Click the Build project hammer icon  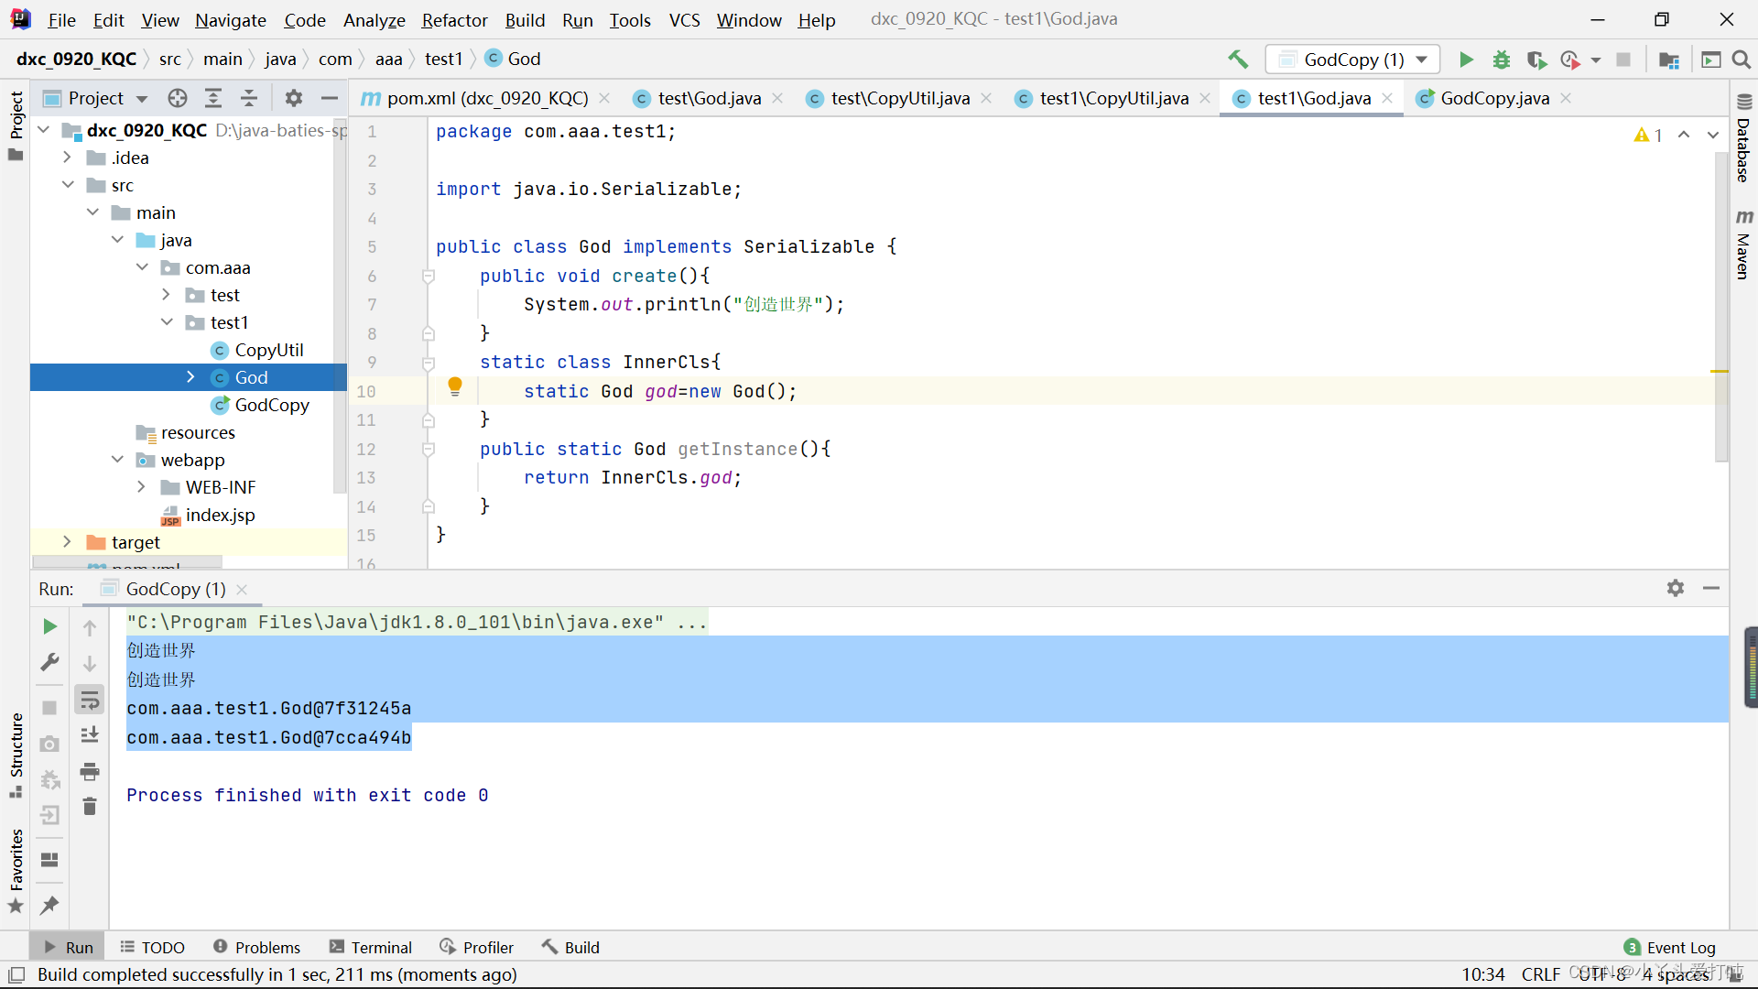pyautogui.click(x=1238, y=60)
